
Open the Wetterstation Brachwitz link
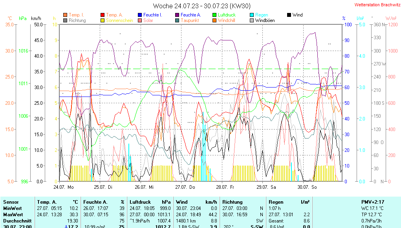(376, 5)
